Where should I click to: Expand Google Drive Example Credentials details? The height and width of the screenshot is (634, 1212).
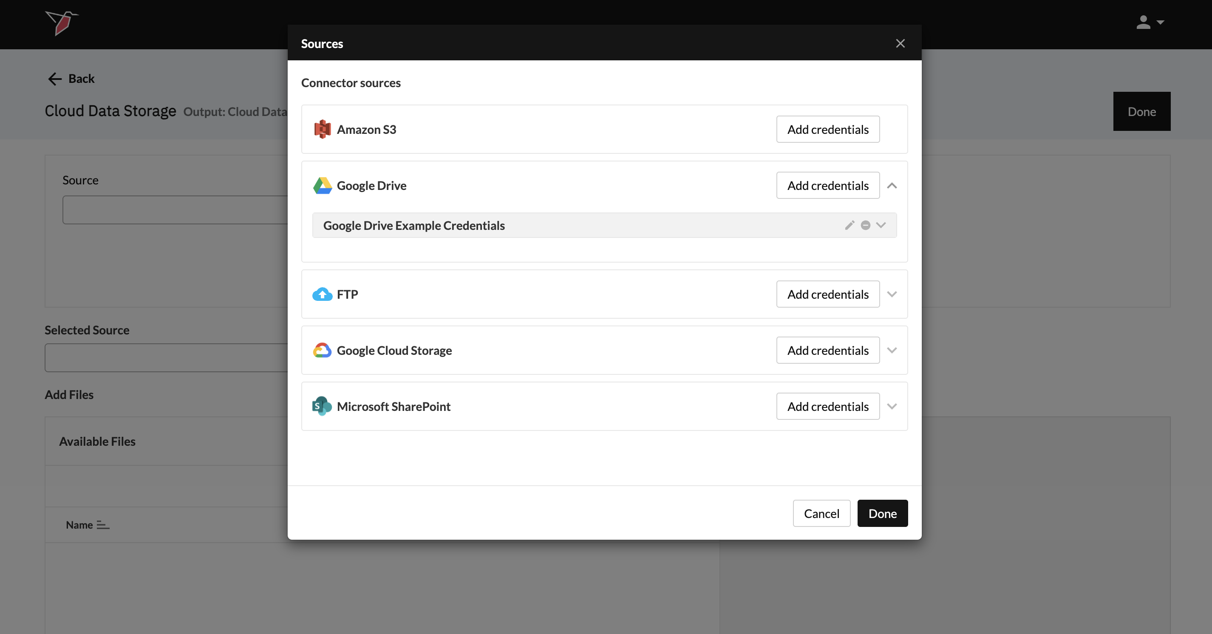click(881, 225)
